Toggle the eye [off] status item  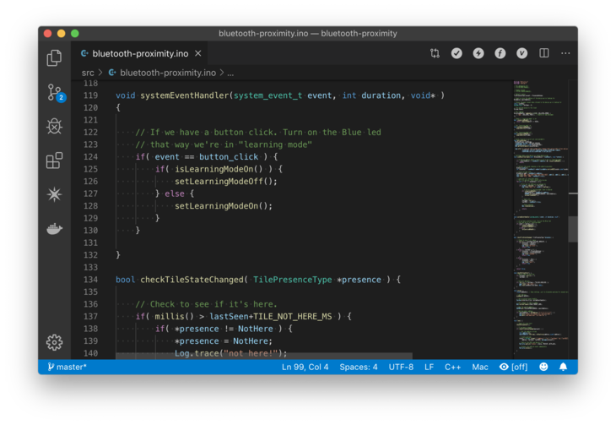[513, 367]
